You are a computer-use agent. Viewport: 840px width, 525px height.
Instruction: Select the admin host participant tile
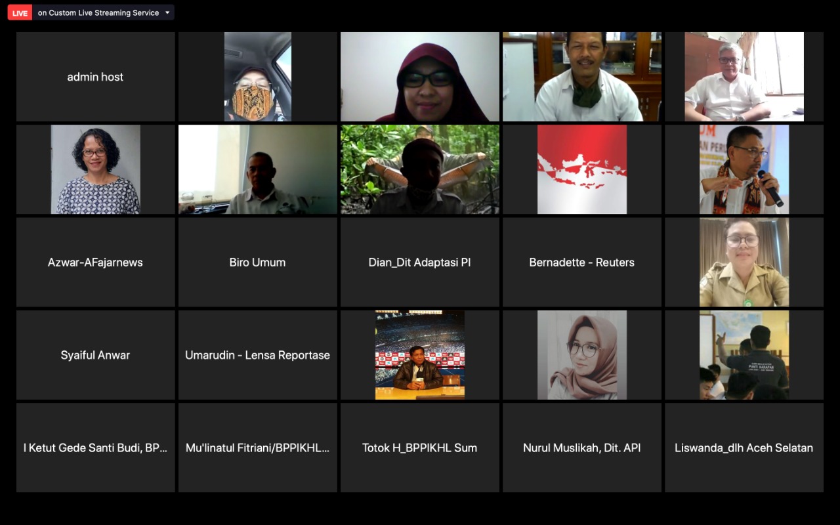click(95, 77)
